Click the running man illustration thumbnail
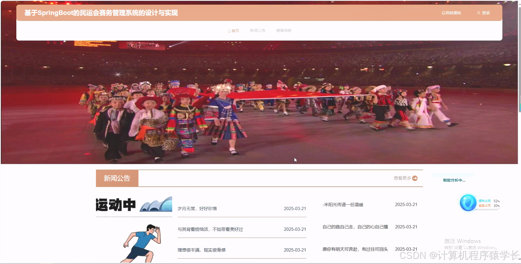 pyautogui.click(x=142, y=241)
